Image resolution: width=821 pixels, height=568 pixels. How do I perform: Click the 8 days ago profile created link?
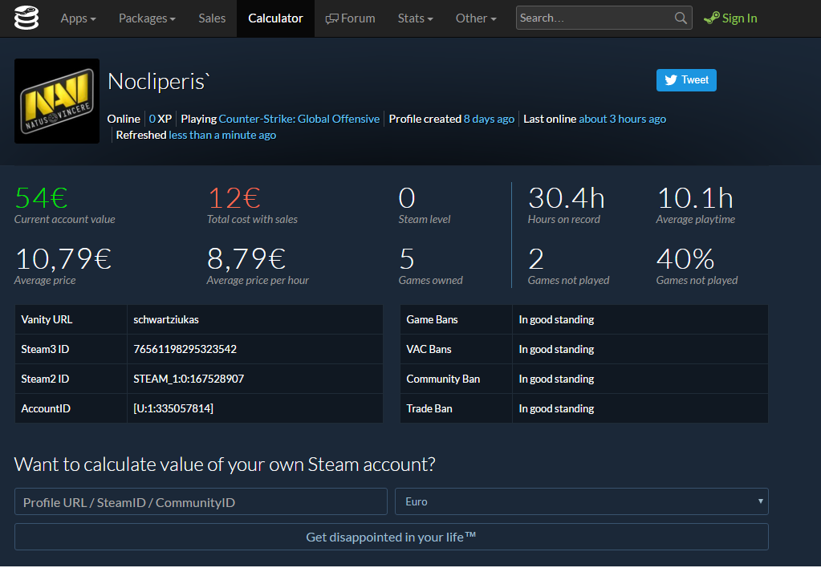(489, 119)
